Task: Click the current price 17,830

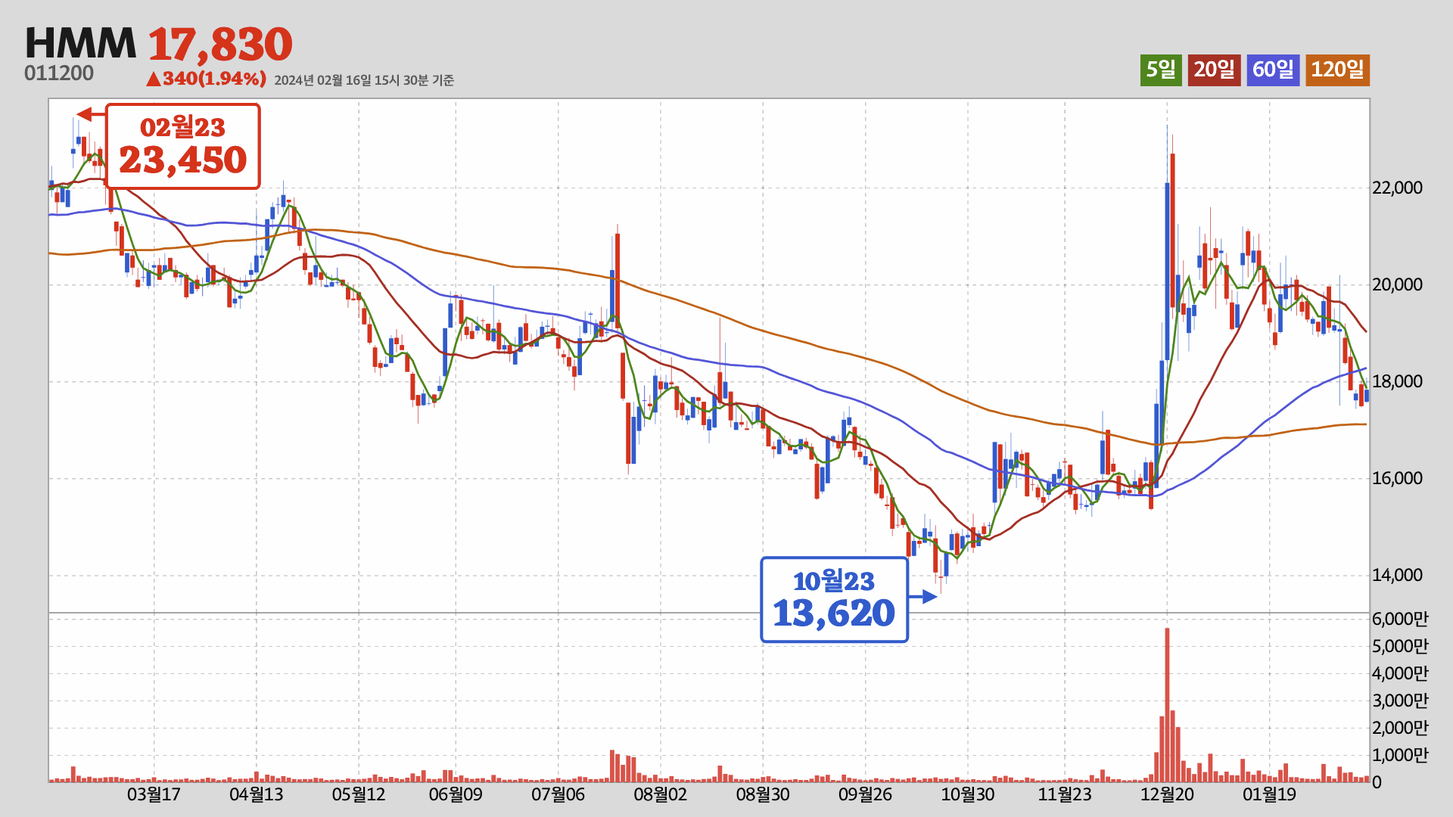Action: point(219,44)
